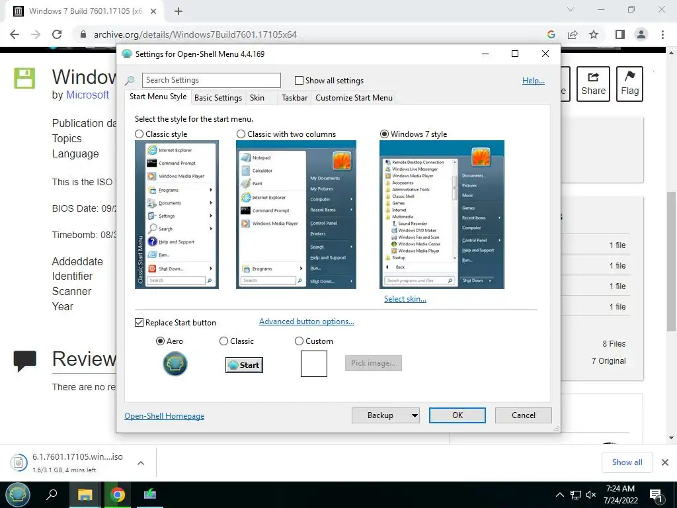
Task: Click the Reviews speech bubble icon
Action: pos(25,361)
